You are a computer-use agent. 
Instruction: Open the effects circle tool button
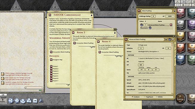183,5
